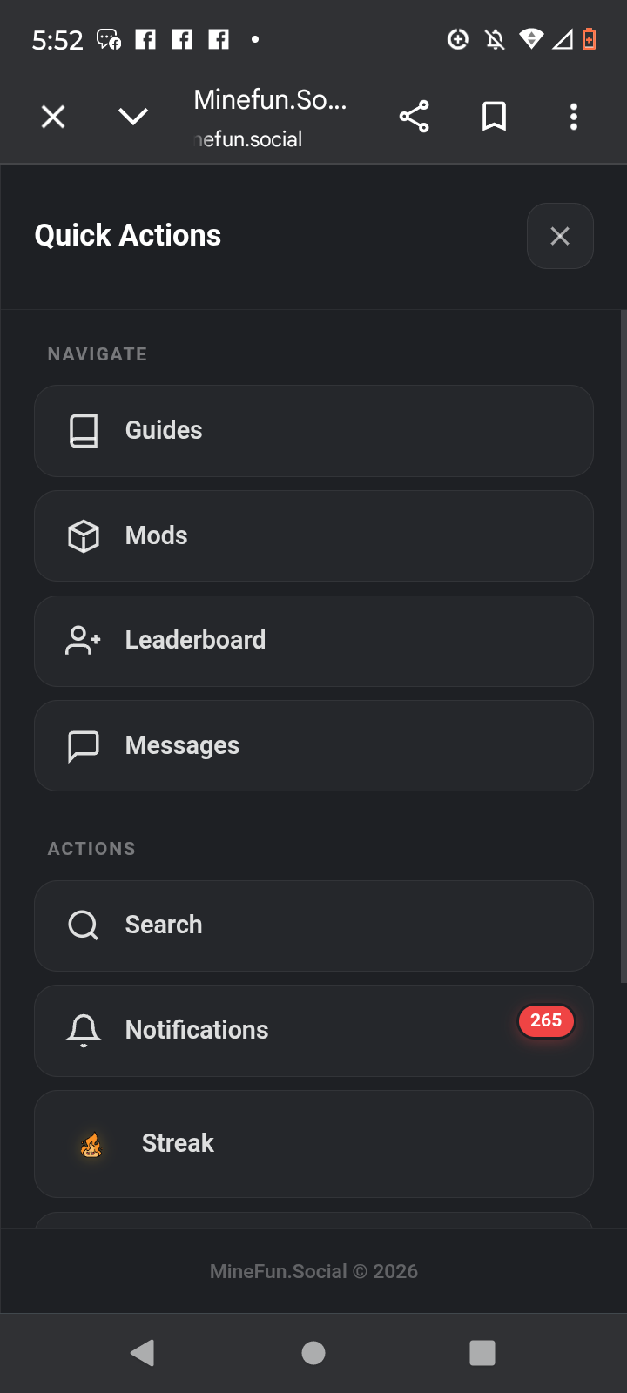Close the browser custom tab
Viewport: 627px width, 1393px height.
pyautogui.click(x=53, y=117)
